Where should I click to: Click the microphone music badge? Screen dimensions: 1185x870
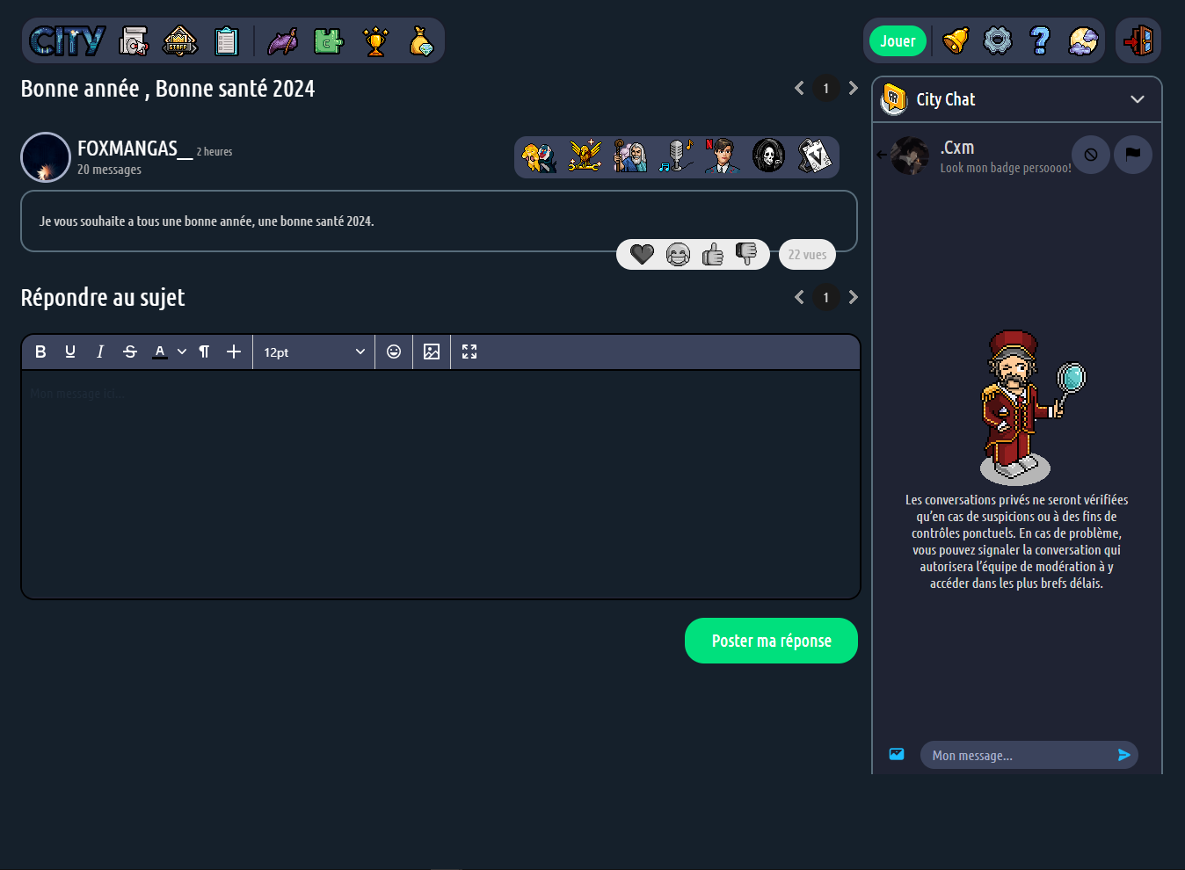point(676,156)
